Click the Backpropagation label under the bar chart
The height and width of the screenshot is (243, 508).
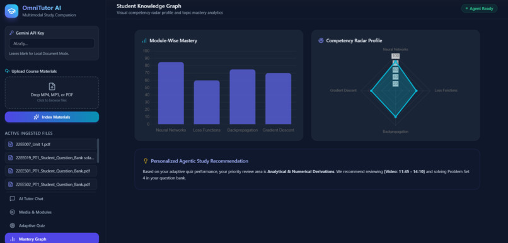[x=242, y=130]
